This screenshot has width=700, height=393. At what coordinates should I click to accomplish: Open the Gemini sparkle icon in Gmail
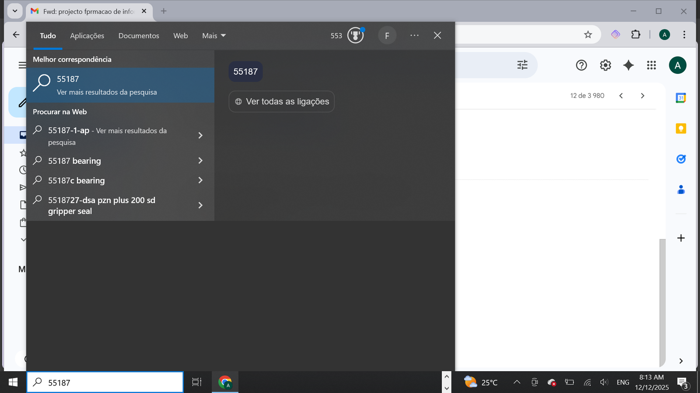click(x=629, y=65)
